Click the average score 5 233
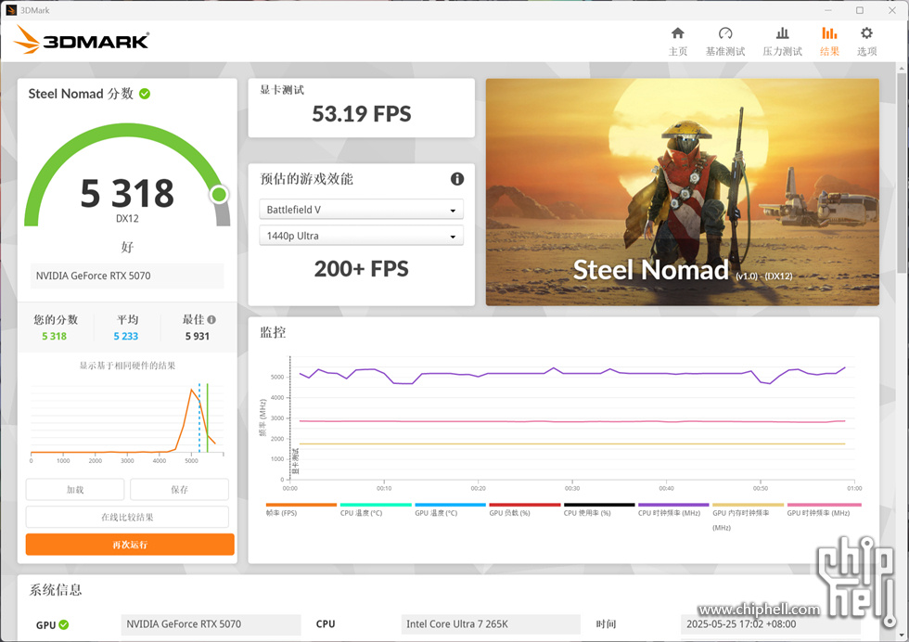The image size is (909, 642). tap(126, 337)
